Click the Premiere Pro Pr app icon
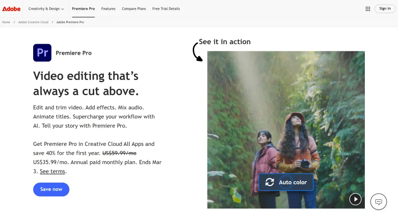Viewport: 398px width, 221px height. click(42, 53)
